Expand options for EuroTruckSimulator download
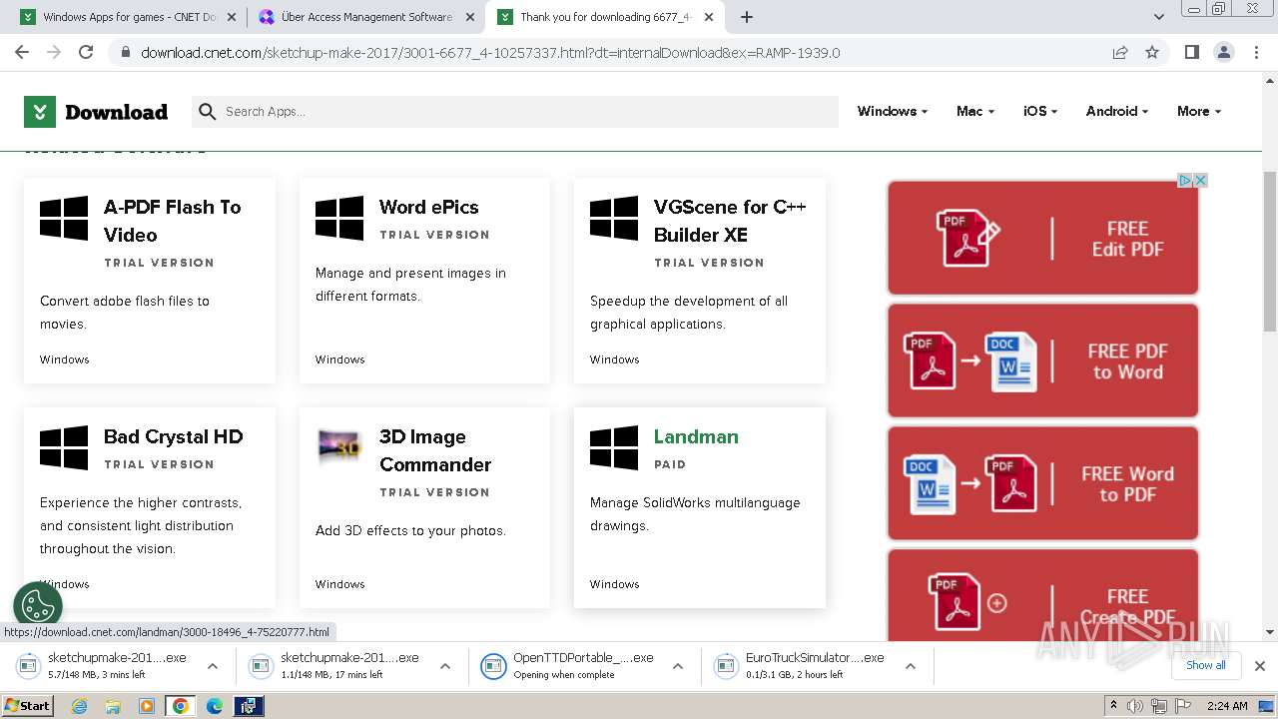1278x719 pixels. point(911,666)
